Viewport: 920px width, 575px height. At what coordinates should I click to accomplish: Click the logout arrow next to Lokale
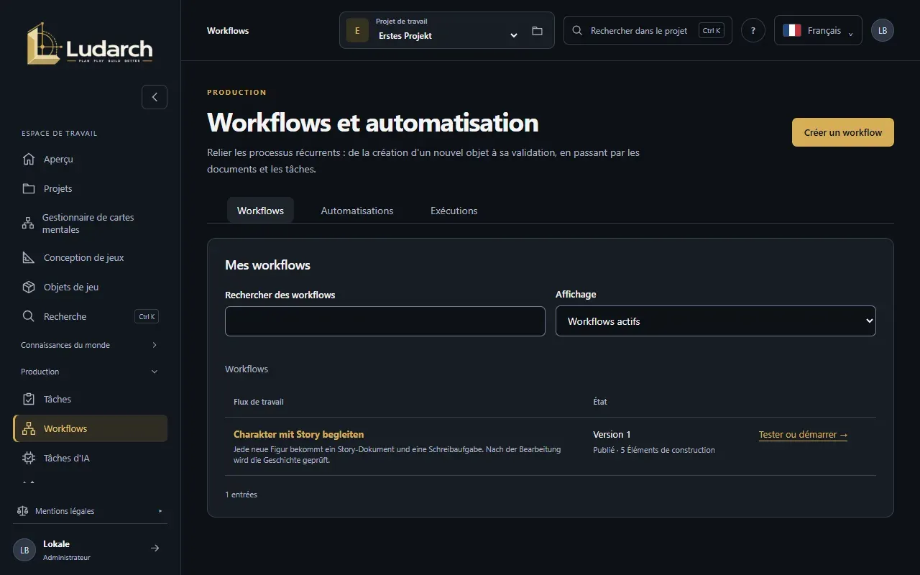[x=155, y=548]
